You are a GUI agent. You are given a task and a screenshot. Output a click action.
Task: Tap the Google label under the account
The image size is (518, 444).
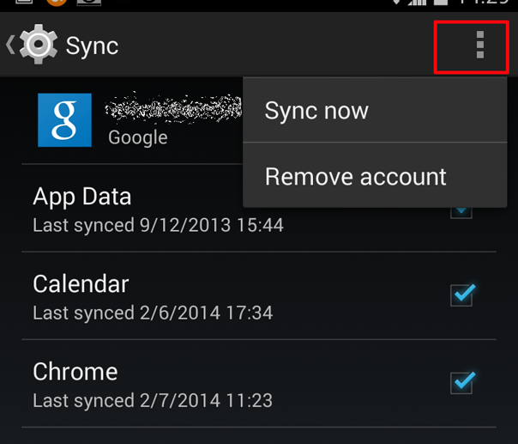[x=138, y=137]
